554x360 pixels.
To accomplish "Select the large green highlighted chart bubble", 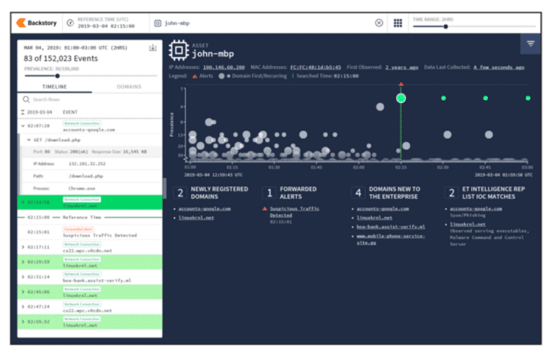I will pos(401,98).
